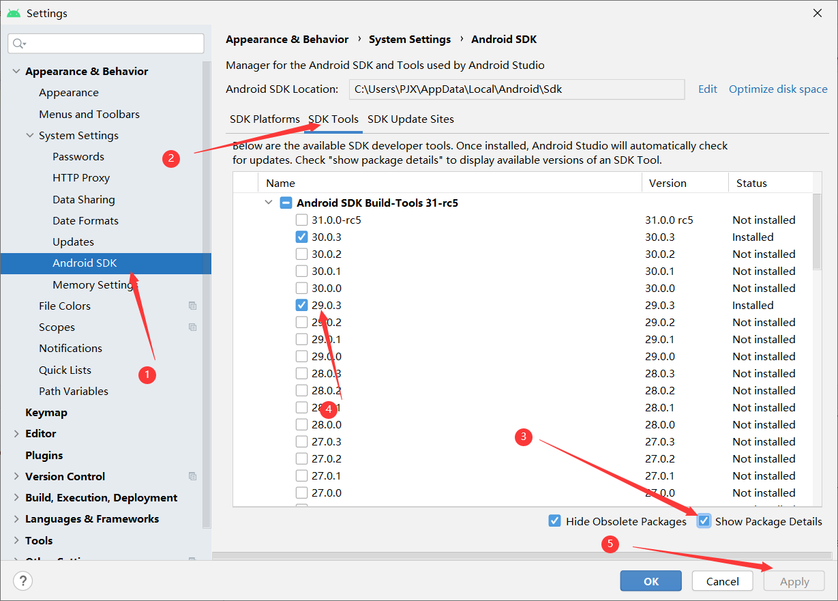Open Notifications settings
The image size is (838, 601).
[70, 349]
